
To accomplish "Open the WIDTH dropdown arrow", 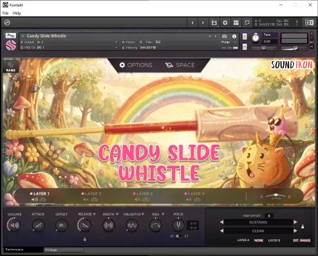I will click(117, 214).
